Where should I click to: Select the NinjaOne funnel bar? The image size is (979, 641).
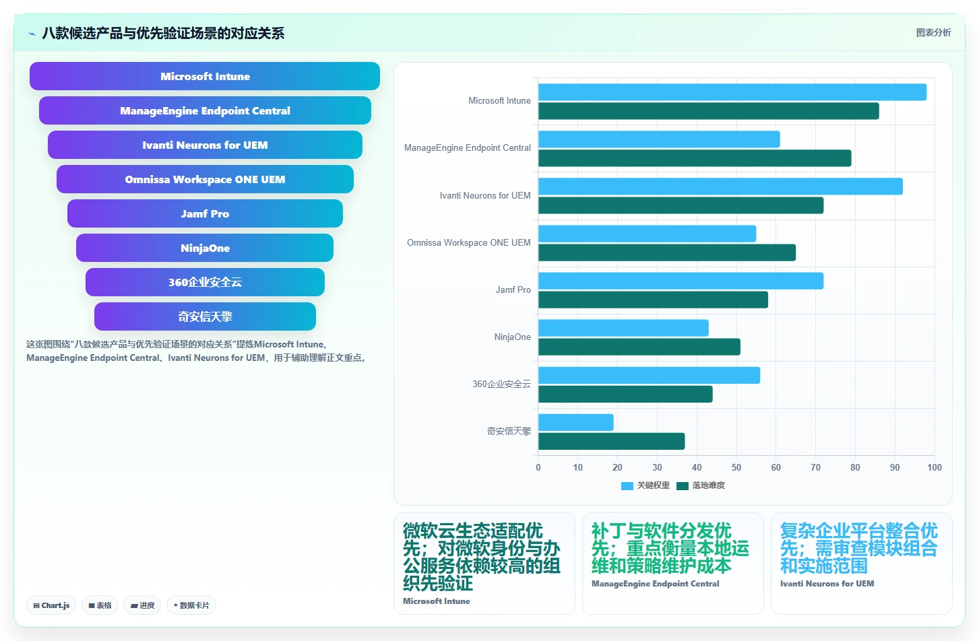(205, 248)
